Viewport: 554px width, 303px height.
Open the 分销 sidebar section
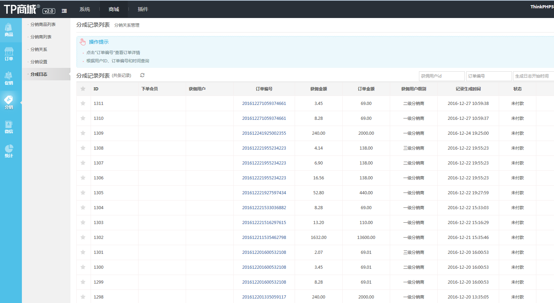click(9, 103)
